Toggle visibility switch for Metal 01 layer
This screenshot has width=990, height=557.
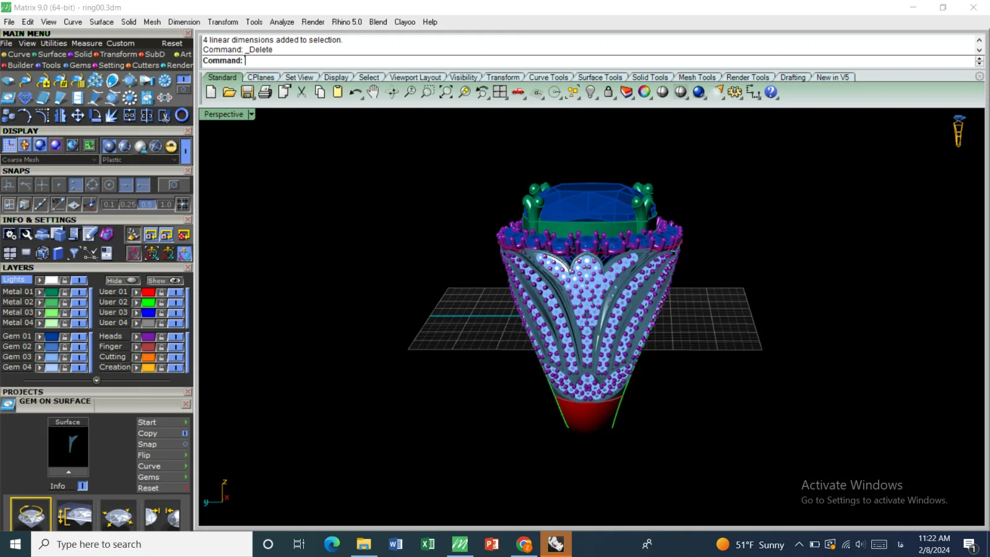point(79,292)
